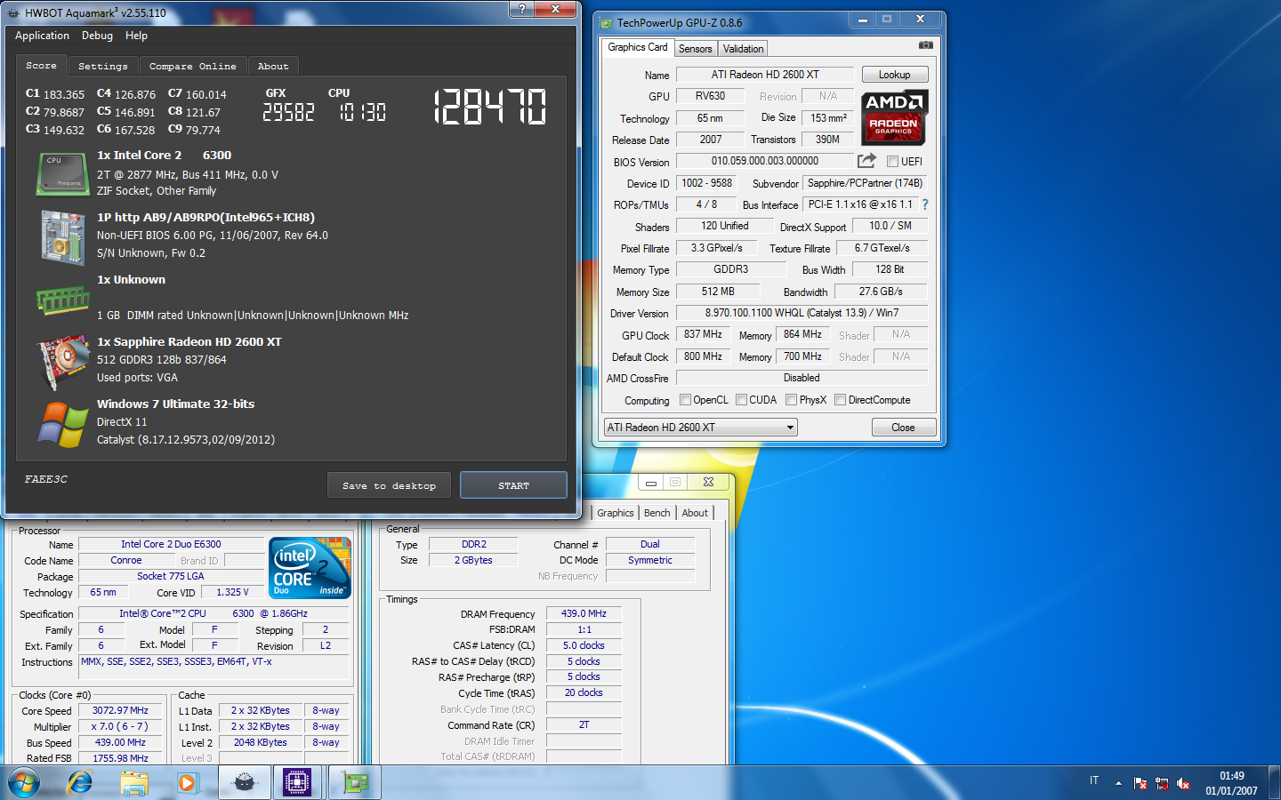Switch to the Compare Online tab
The height and width of the screenshot is (800, 1281).
(x=193, y=67)
